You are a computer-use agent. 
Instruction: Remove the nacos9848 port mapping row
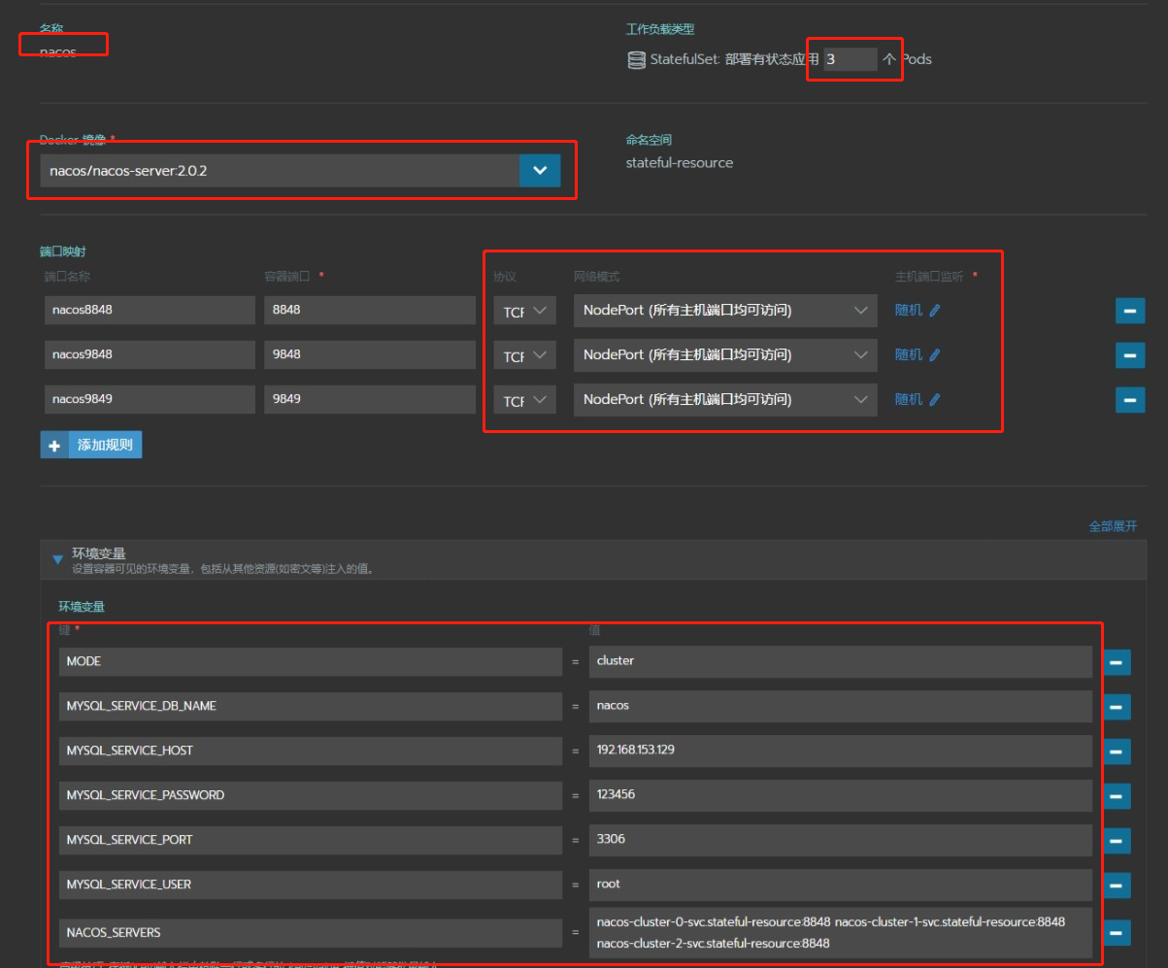tap(1129, 355)
